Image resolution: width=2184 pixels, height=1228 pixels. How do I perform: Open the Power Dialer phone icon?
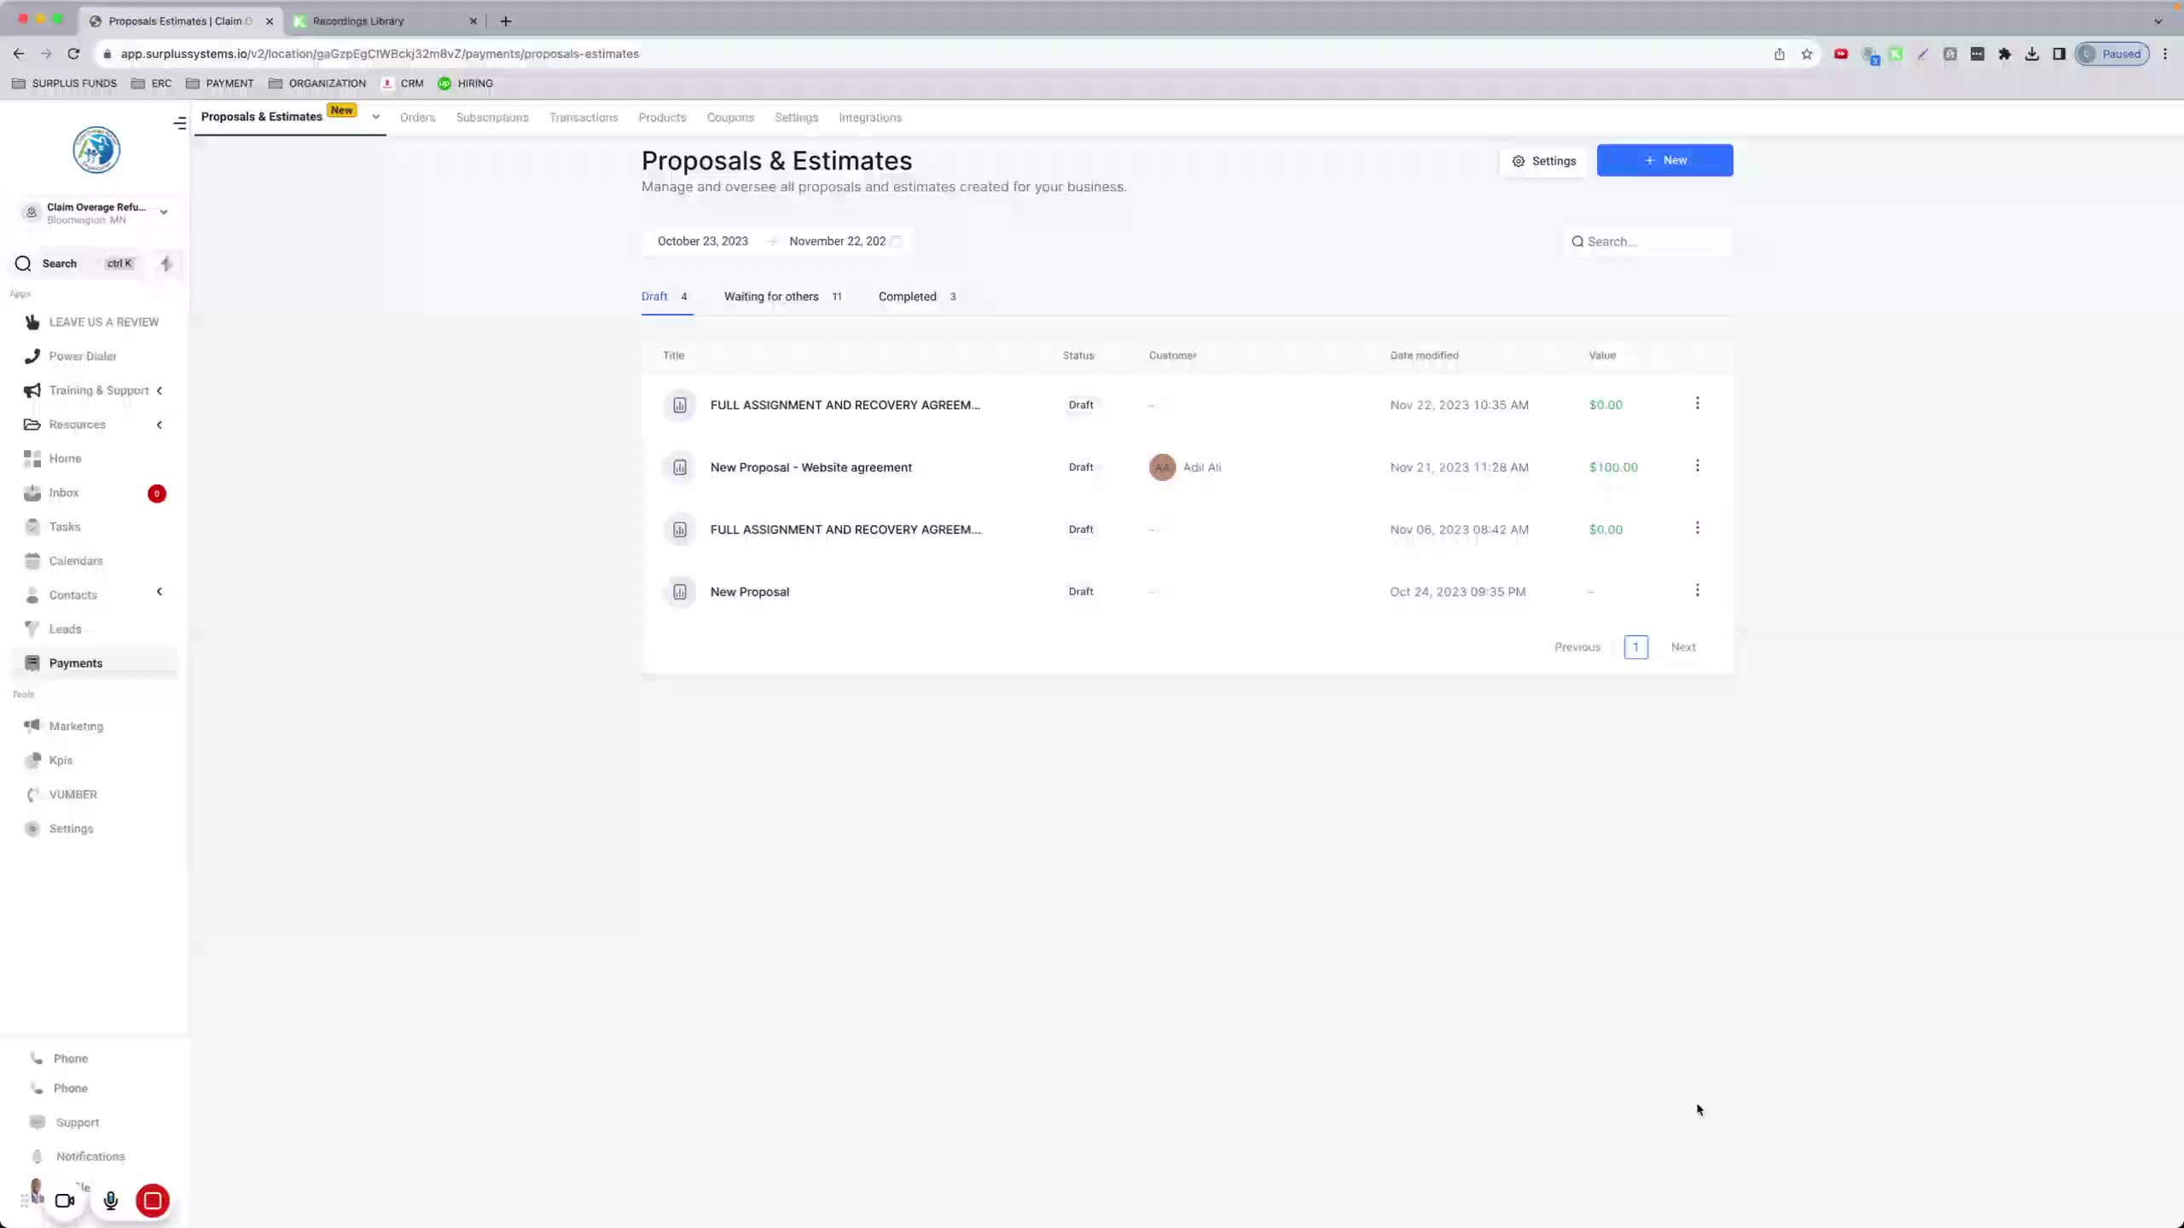pyautogui.click(x=32, y=356)
